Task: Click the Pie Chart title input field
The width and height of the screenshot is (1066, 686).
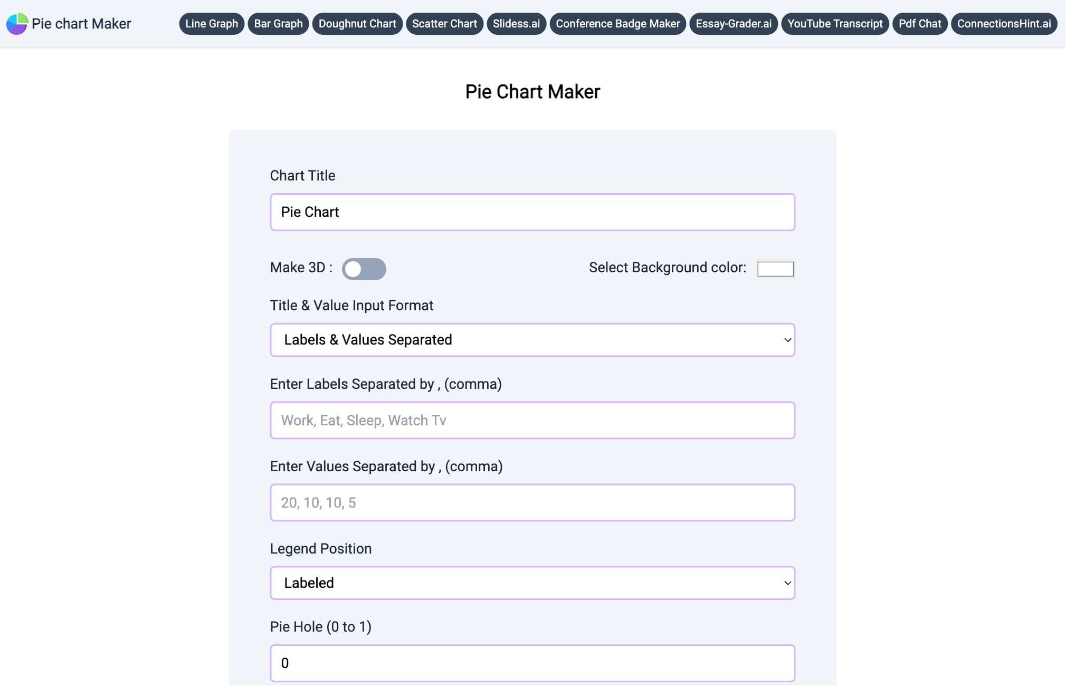Action: 532,212
